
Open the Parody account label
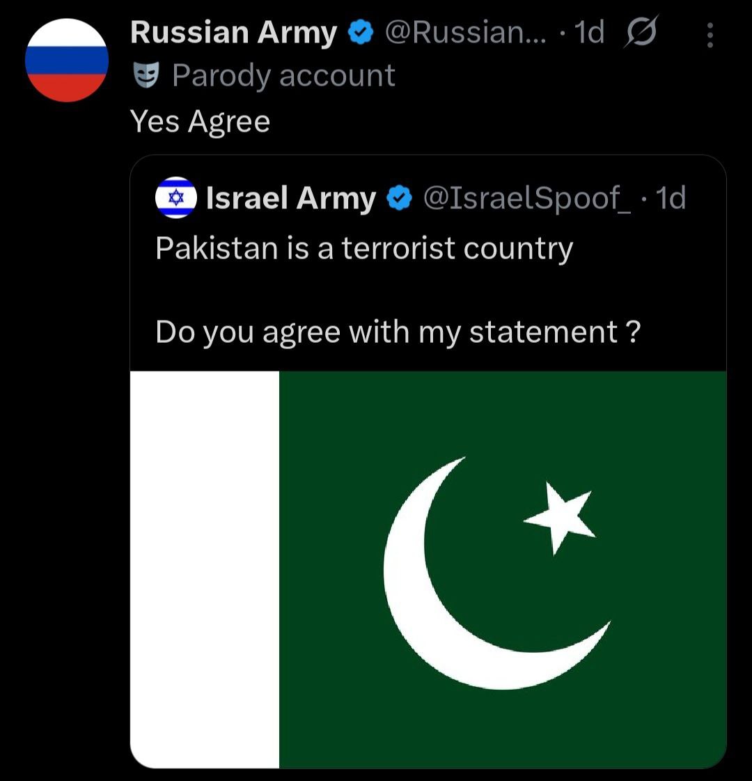pos(283,76)
